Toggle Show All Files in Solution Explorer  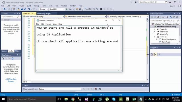[177, 17]
